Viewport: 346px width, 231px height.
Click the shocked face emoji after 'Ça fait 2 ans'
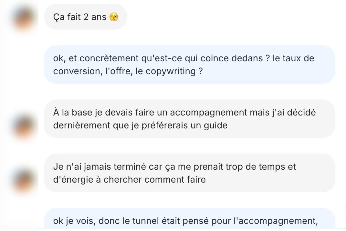point(114,17)
